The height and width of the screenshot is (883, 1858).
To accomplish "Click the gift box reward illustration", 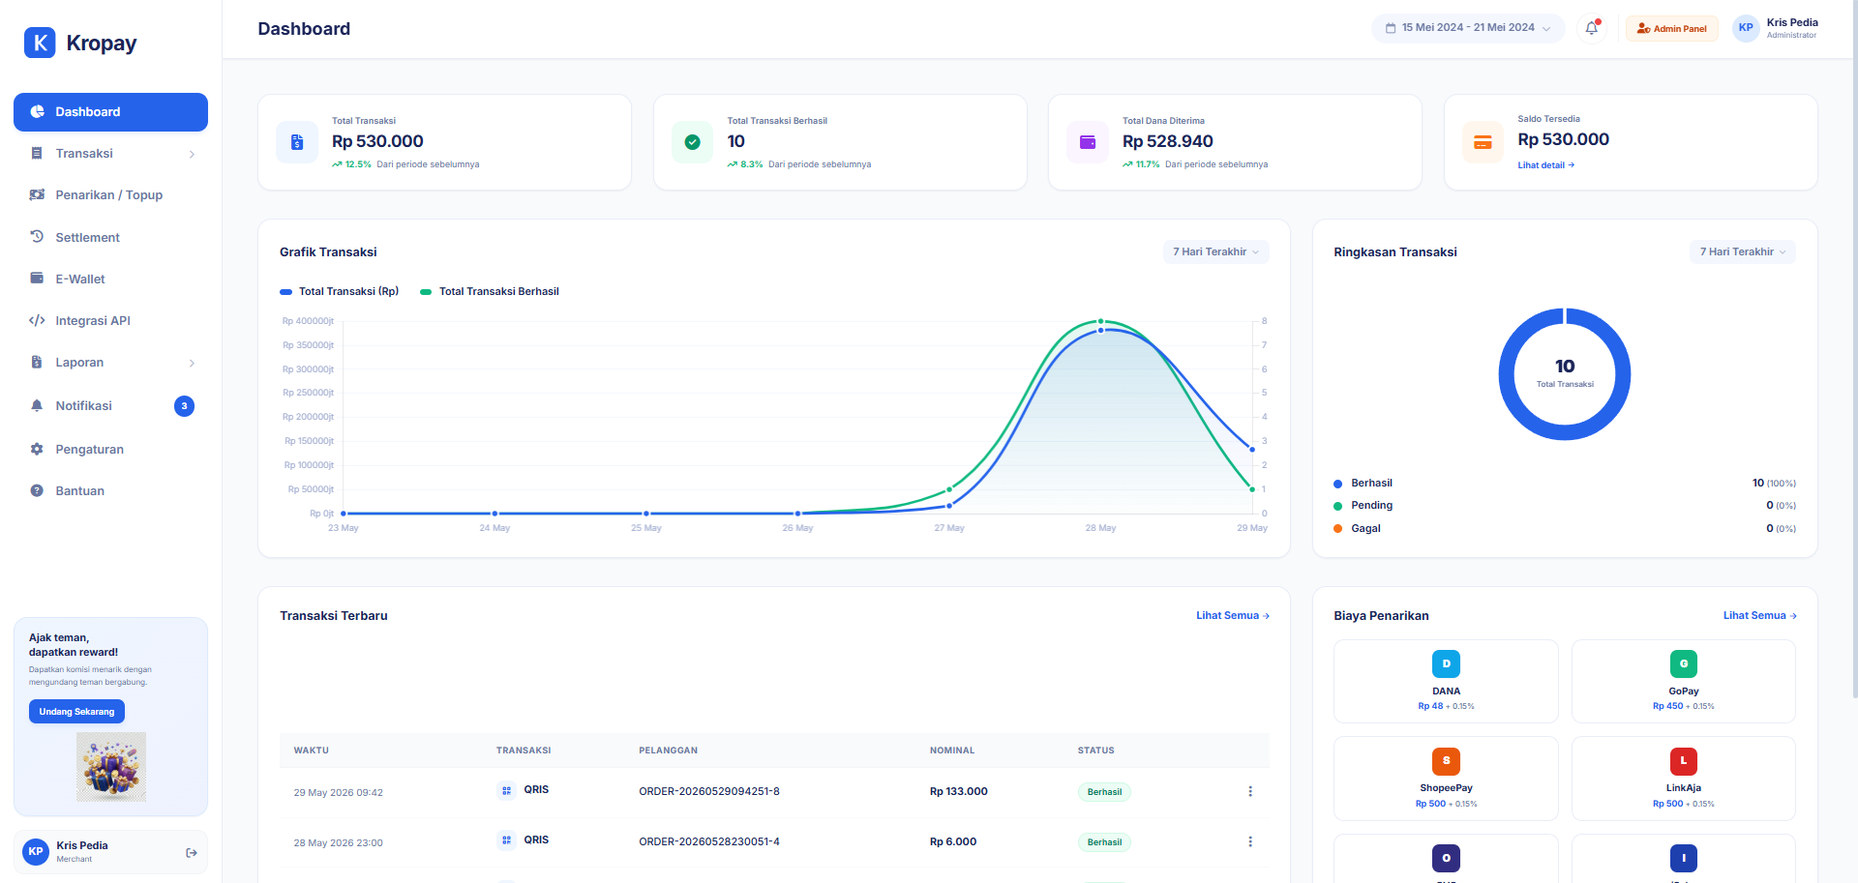I will (111, 766).
